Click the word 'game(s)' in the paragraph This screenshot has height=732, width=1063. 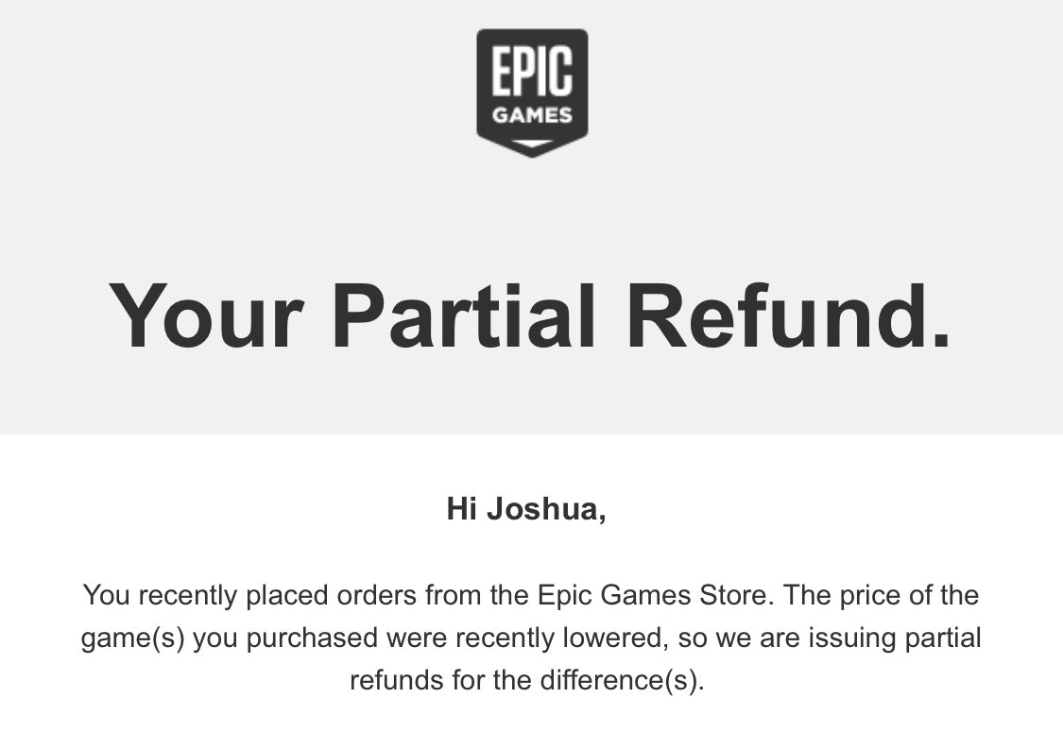133,638
